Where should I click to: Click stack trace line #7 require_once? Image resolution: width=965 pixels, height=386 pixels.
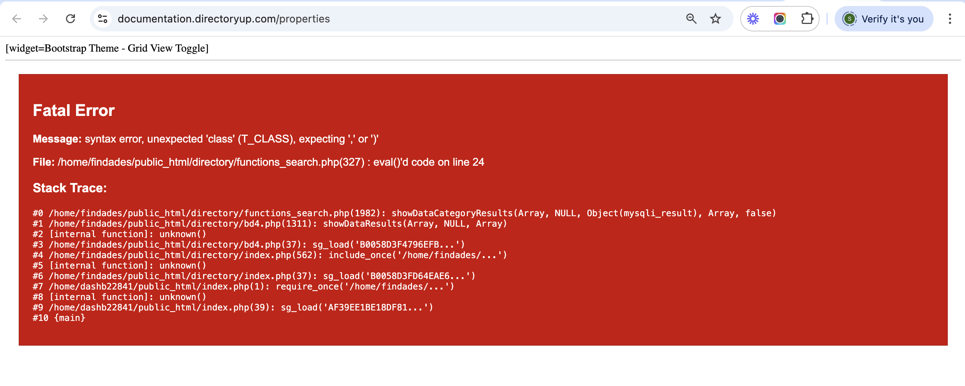243,287
